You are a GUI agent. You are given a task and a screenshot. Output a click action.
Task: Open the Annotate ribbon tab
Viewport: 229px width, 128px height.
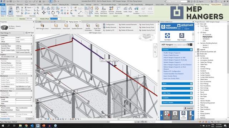pyautogui.click(x=47, y=5)
